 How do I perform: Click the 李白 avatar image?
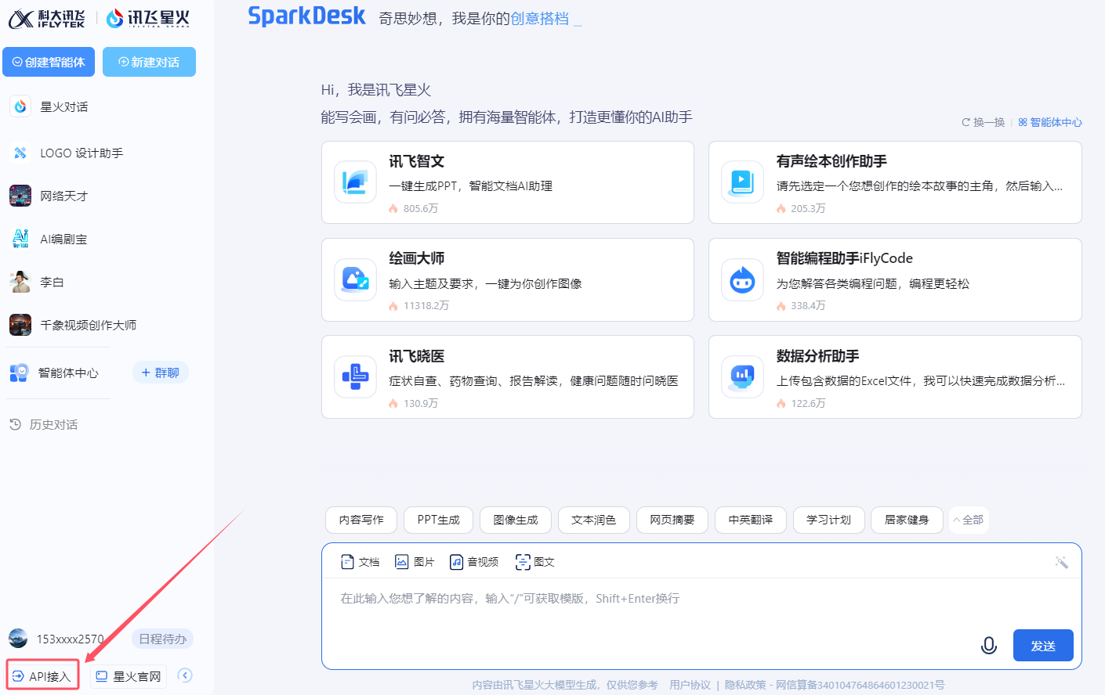pos(20,282)
